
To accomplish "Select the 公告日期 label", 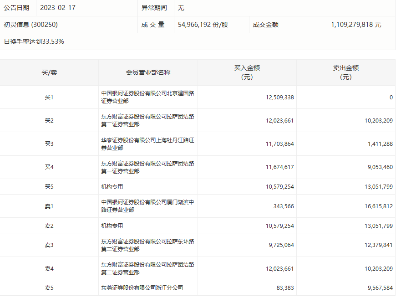I will click(16, 8).
